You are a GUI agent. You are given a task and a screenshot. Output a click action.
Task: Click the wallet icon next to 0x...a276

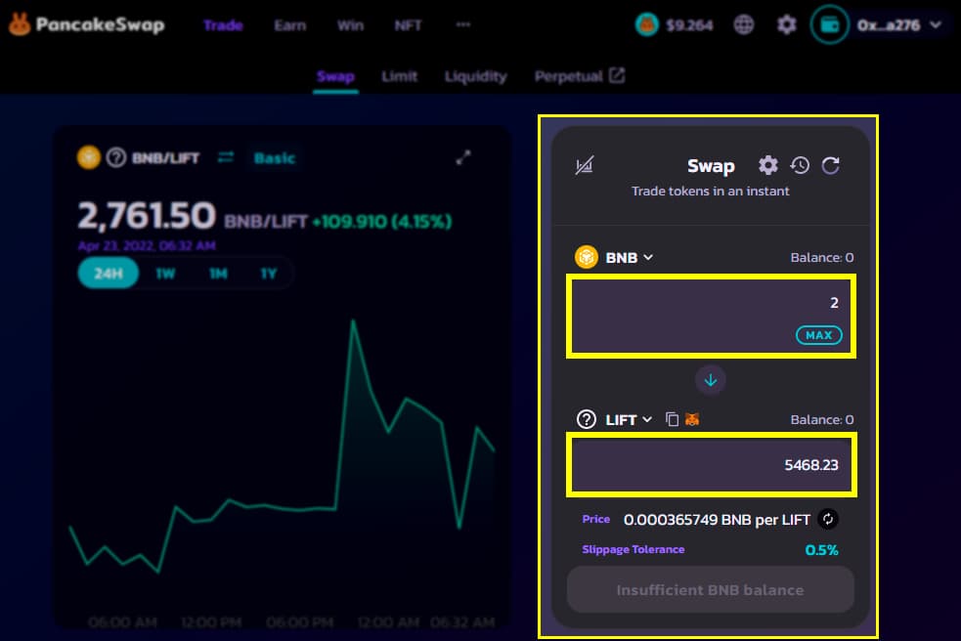tap(829, 25)
